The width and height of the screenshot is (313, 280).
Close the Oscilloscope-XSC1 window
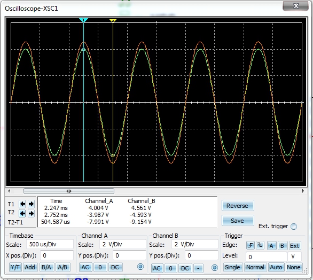click(296, 6)
